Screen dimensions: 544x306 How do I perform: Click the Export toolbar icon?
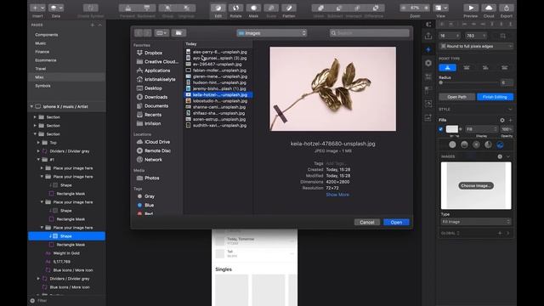(507, 8)
